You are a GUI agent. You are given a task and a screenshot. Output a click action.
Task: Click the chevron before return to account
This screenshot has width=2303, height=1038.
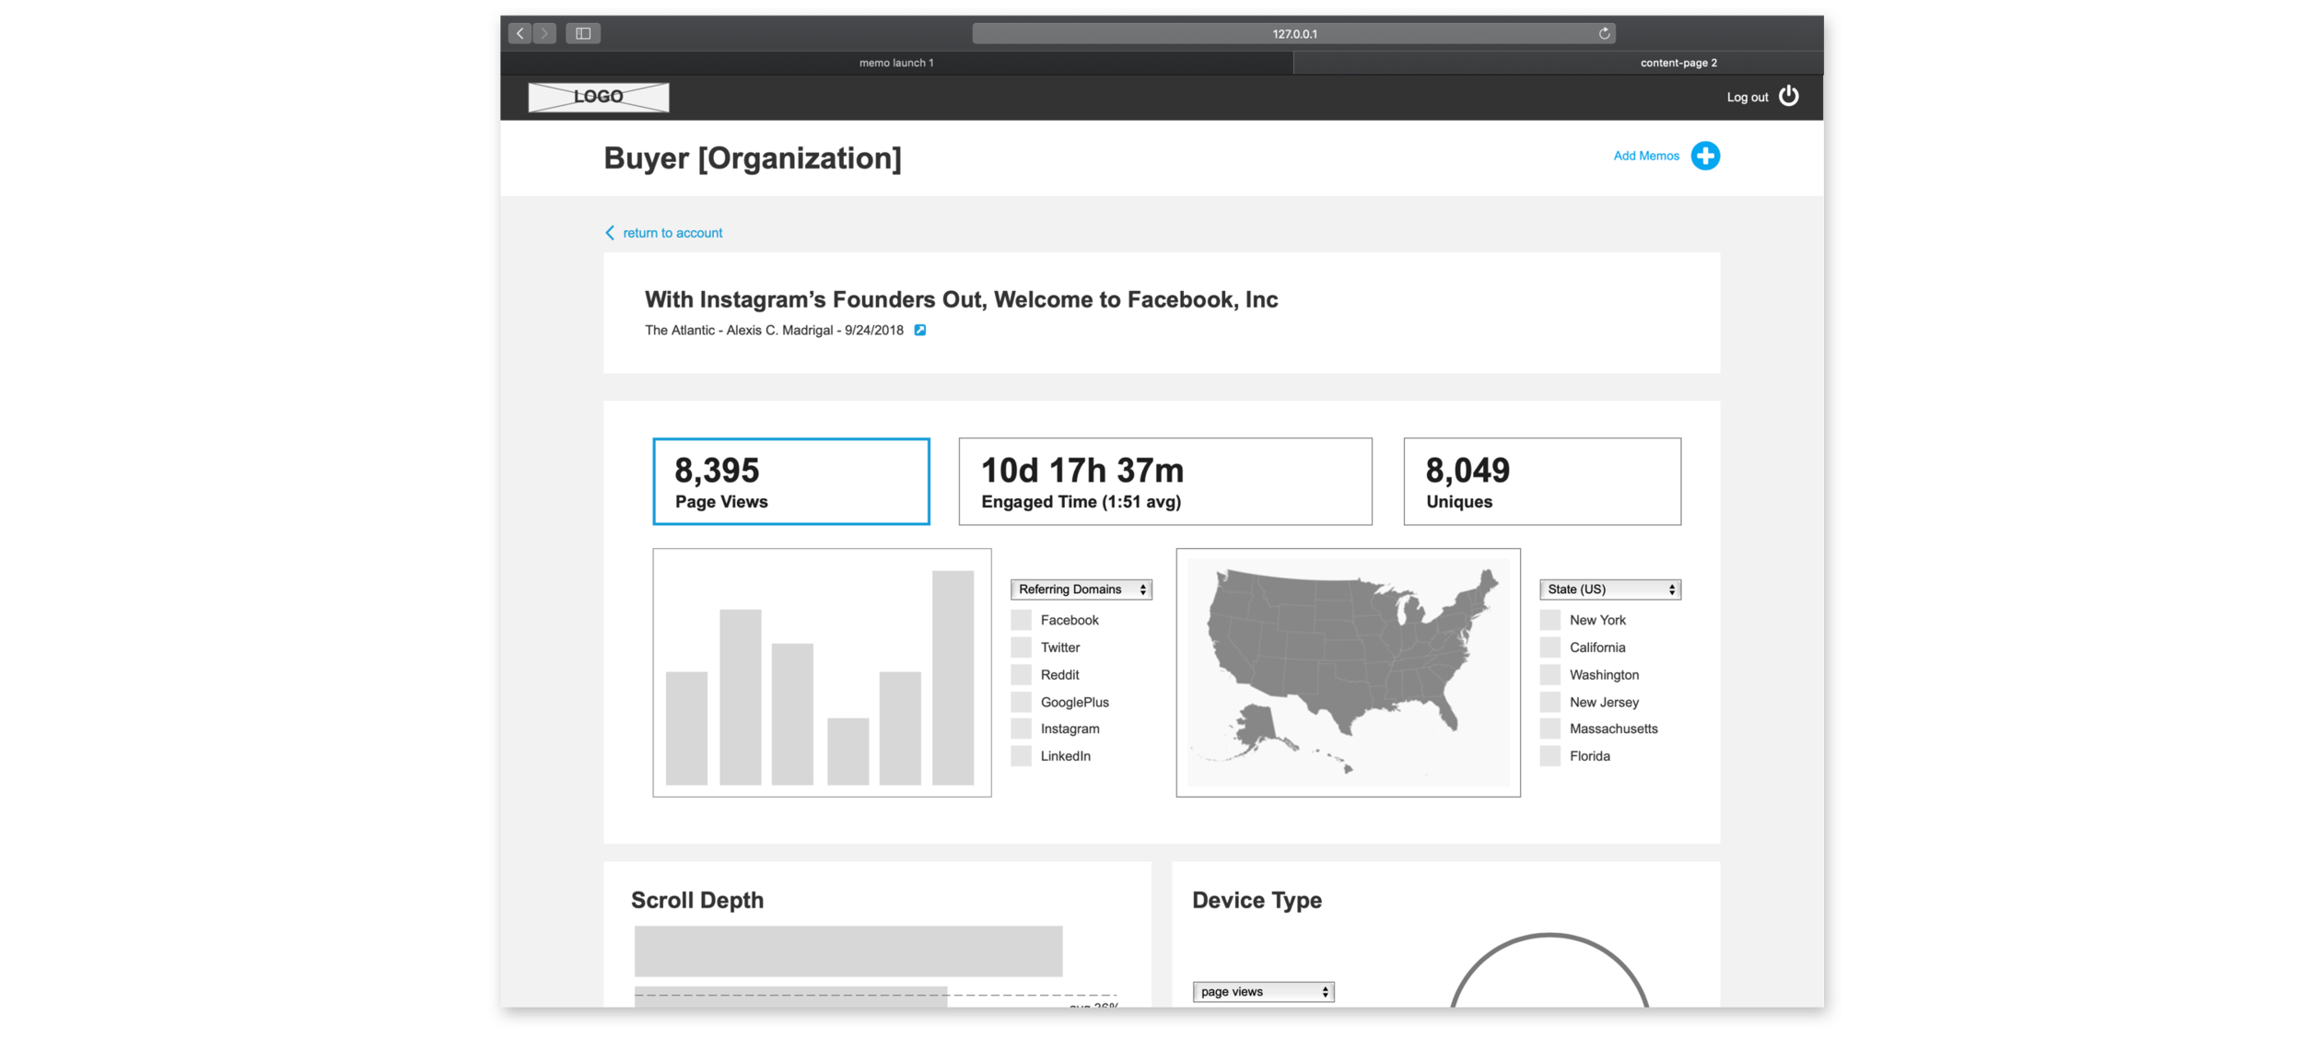(610, 233)
